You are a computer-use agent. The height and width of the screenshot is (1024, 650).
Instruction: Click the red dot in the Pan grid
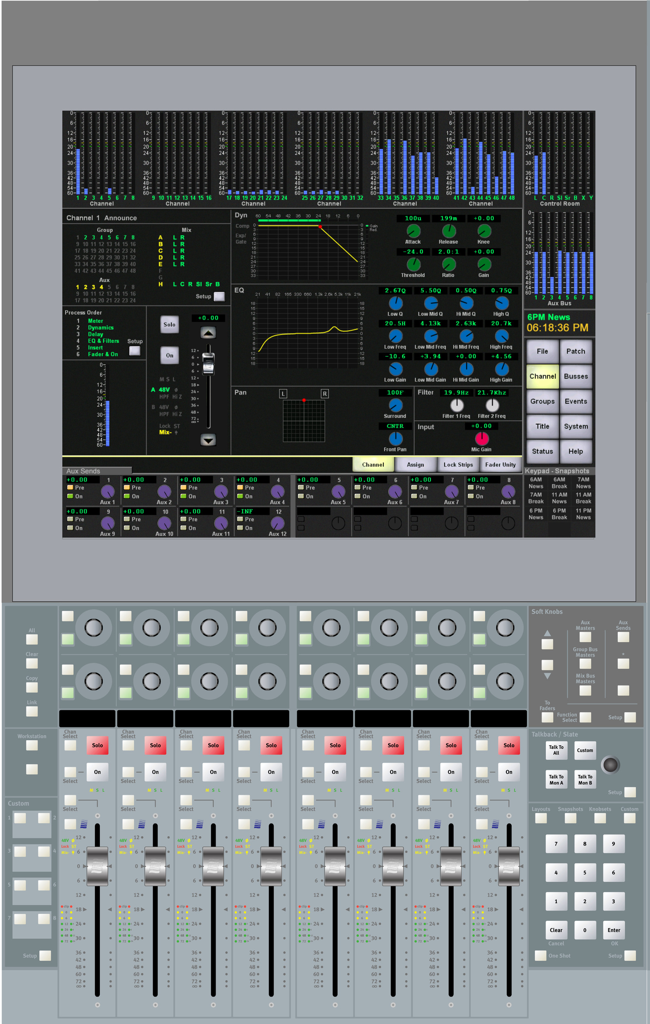pyautogui.click(x=304, y=400)
